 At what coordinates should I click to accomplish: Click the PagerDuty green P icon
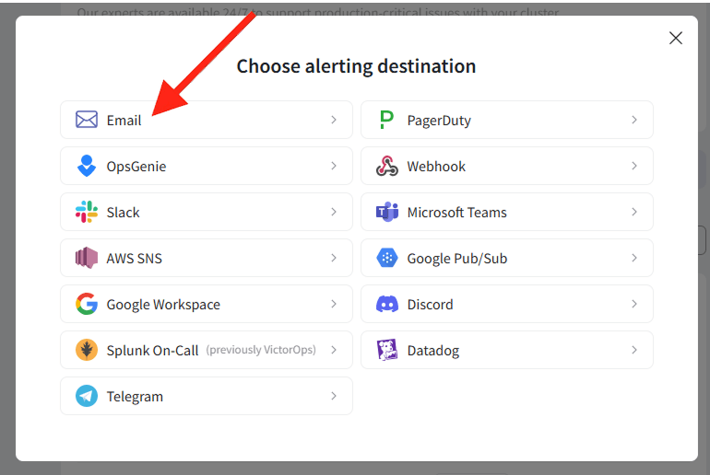pyautogui.click(x=386, y=120)
